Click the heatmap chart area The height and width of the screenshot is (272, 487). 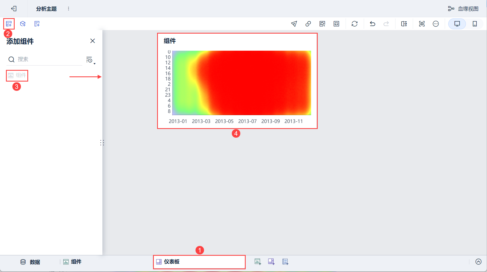click(x=242, y=83)
